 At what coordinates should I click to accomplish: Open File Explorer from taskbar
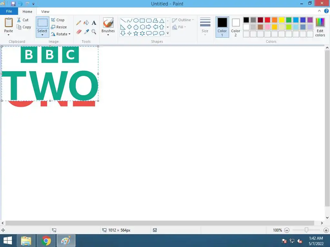[x=26, y=241]
